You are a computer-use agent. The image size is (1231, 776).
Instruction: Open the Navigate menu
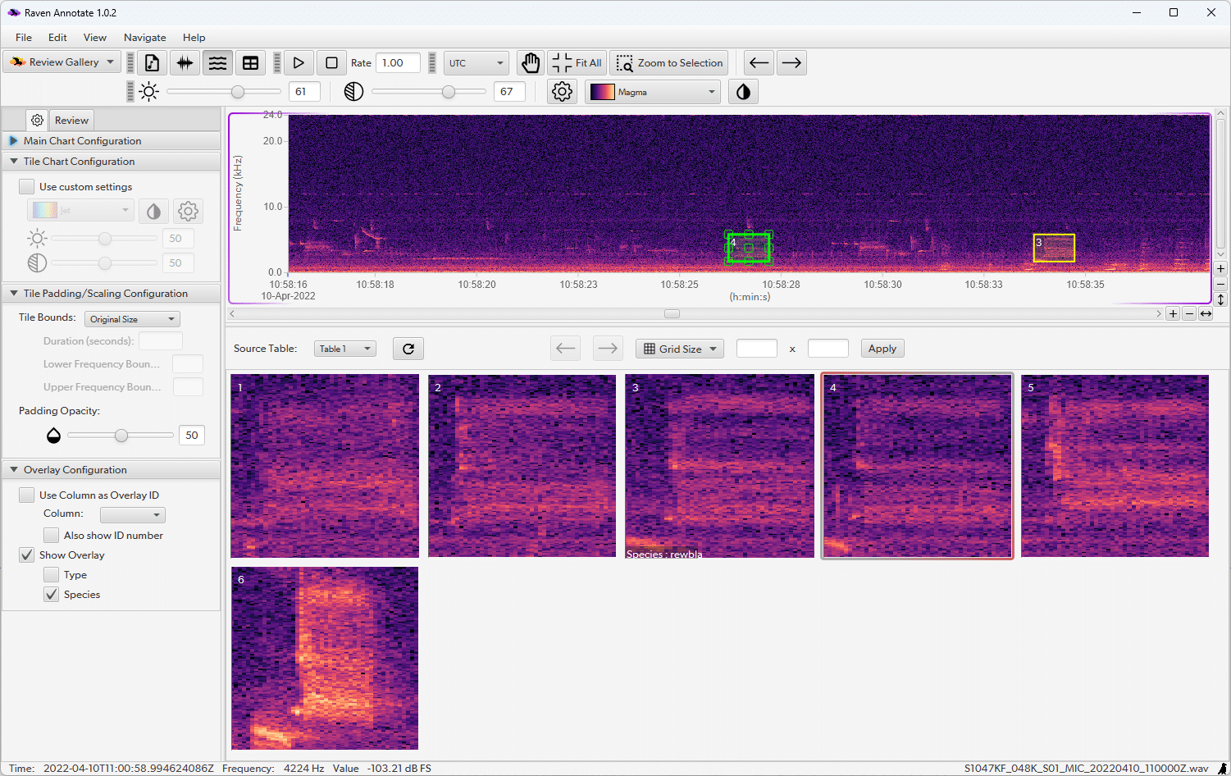pyautogui.click(x=145, y=38)
